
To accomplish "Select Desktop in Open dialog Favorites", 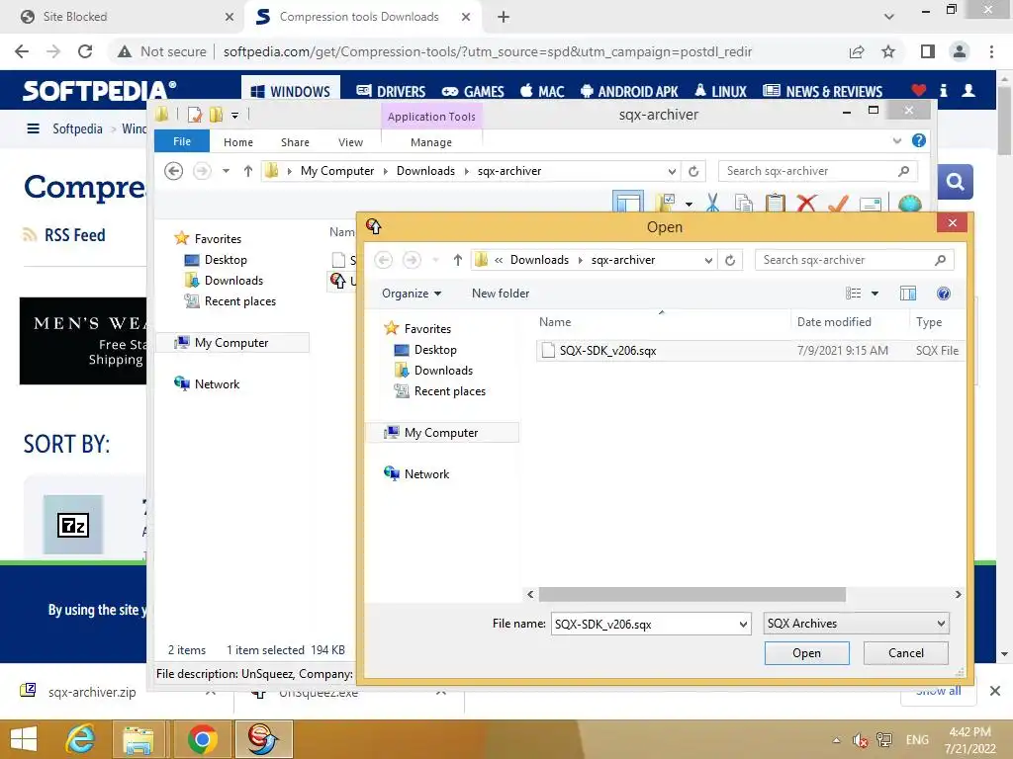I will (435, 350).
